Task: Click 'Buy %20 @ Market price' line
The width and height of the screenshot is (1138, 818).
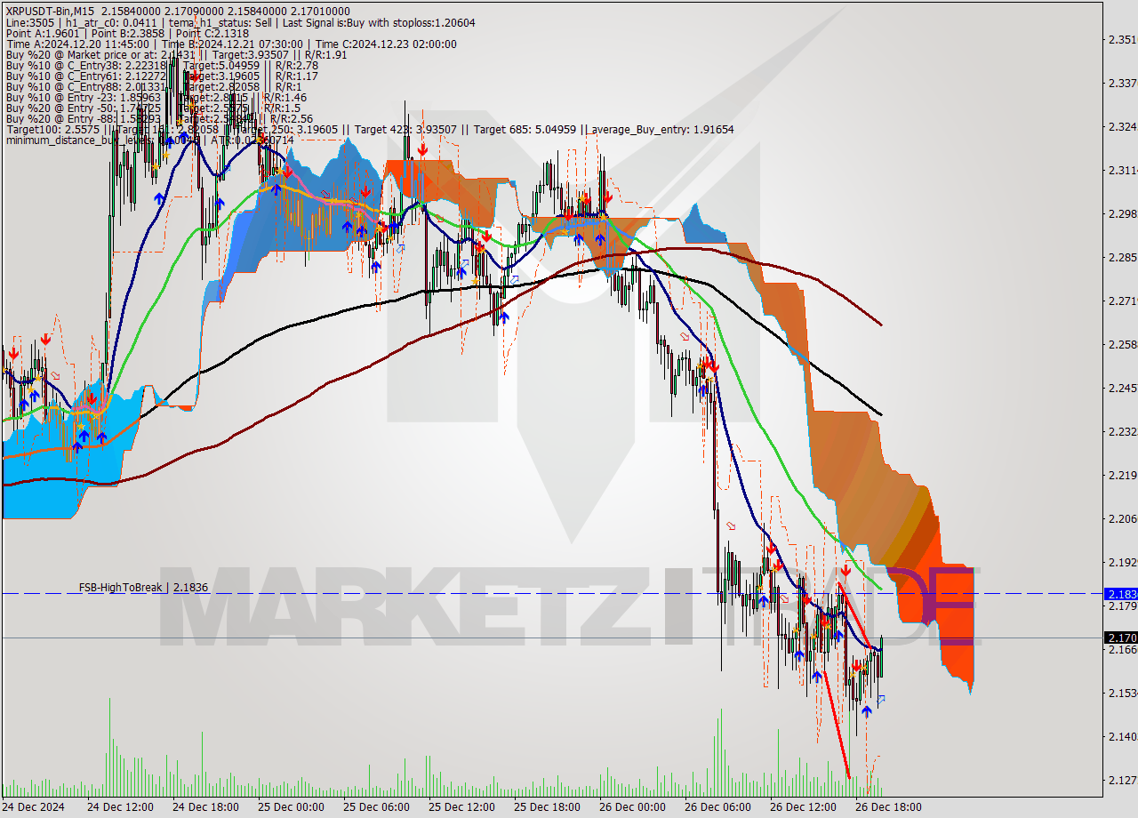Action: (176, 54)
